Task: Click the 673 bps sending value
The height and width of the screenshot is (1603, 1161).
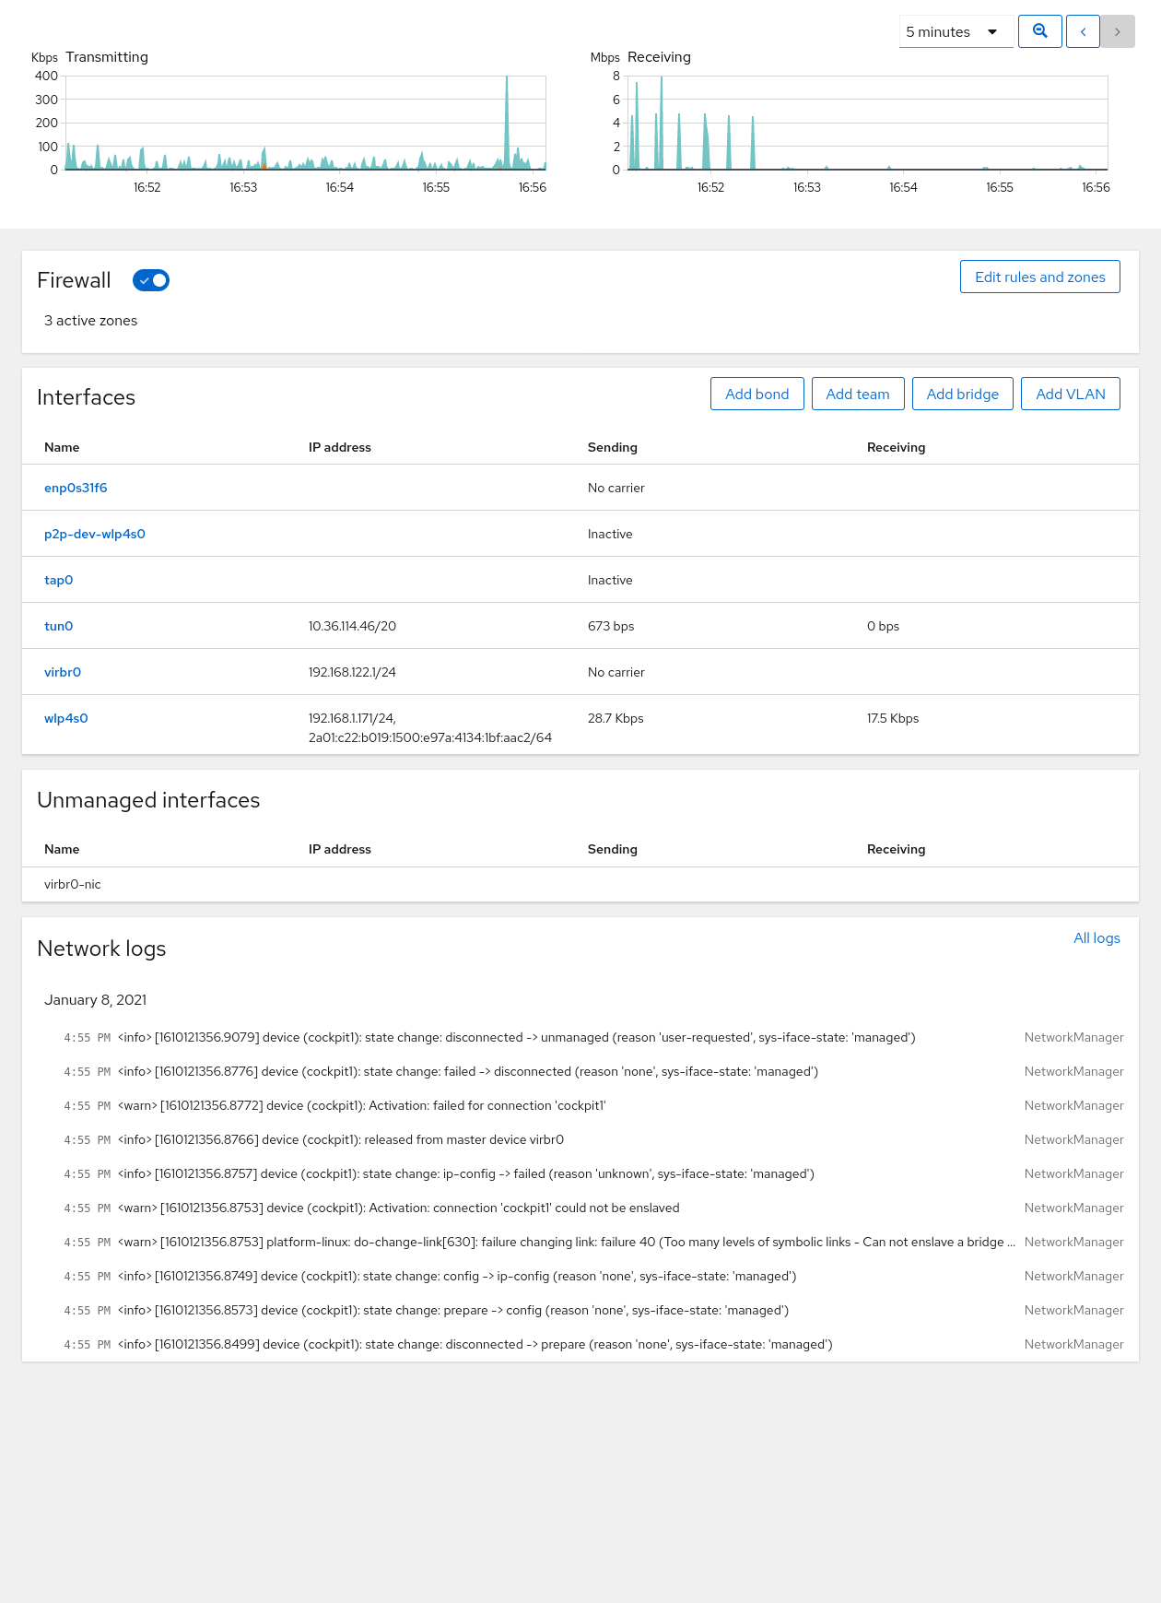Action: [611, 626]
